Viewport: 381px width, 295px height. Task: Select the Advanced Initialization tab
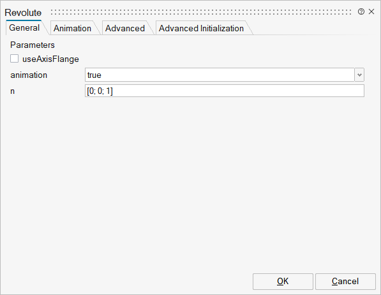click(x=201, y=28)
